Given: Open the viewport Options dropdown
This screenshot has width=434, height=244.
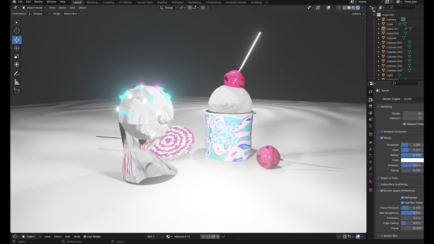Looking at the screenshot, I should pyautogui.click(x=358, y=14).
